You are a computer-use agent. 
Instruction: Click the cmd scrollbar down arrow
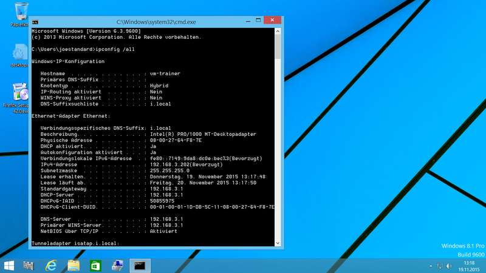[278, 244]
